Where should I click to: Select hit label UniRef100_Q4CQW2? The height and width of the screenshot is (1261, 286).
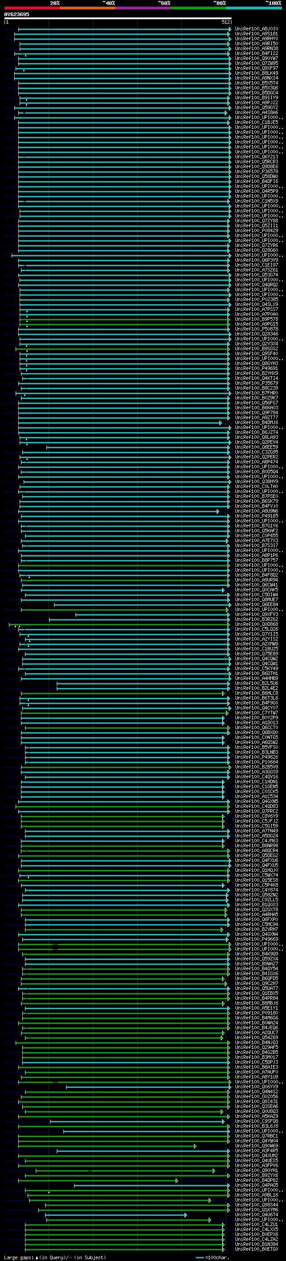pos(257,658)
